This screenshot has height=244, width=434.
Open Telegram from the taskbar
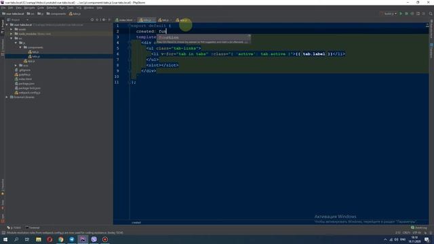point(72,239)
